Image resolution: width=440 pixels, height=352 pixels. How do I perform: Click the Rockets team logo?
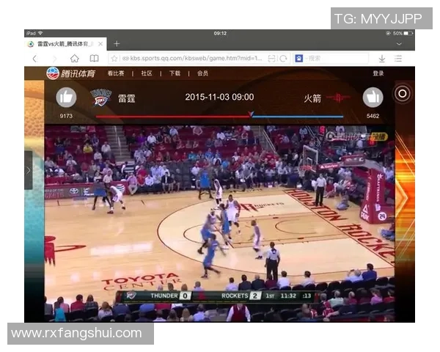click(339, 98)
